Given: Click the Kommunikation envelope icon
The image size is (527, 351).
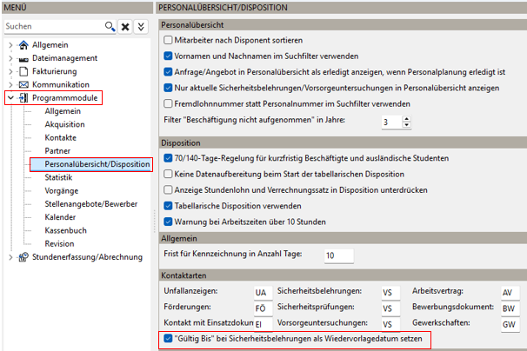Looking at the screenshot, I should 23,84.
